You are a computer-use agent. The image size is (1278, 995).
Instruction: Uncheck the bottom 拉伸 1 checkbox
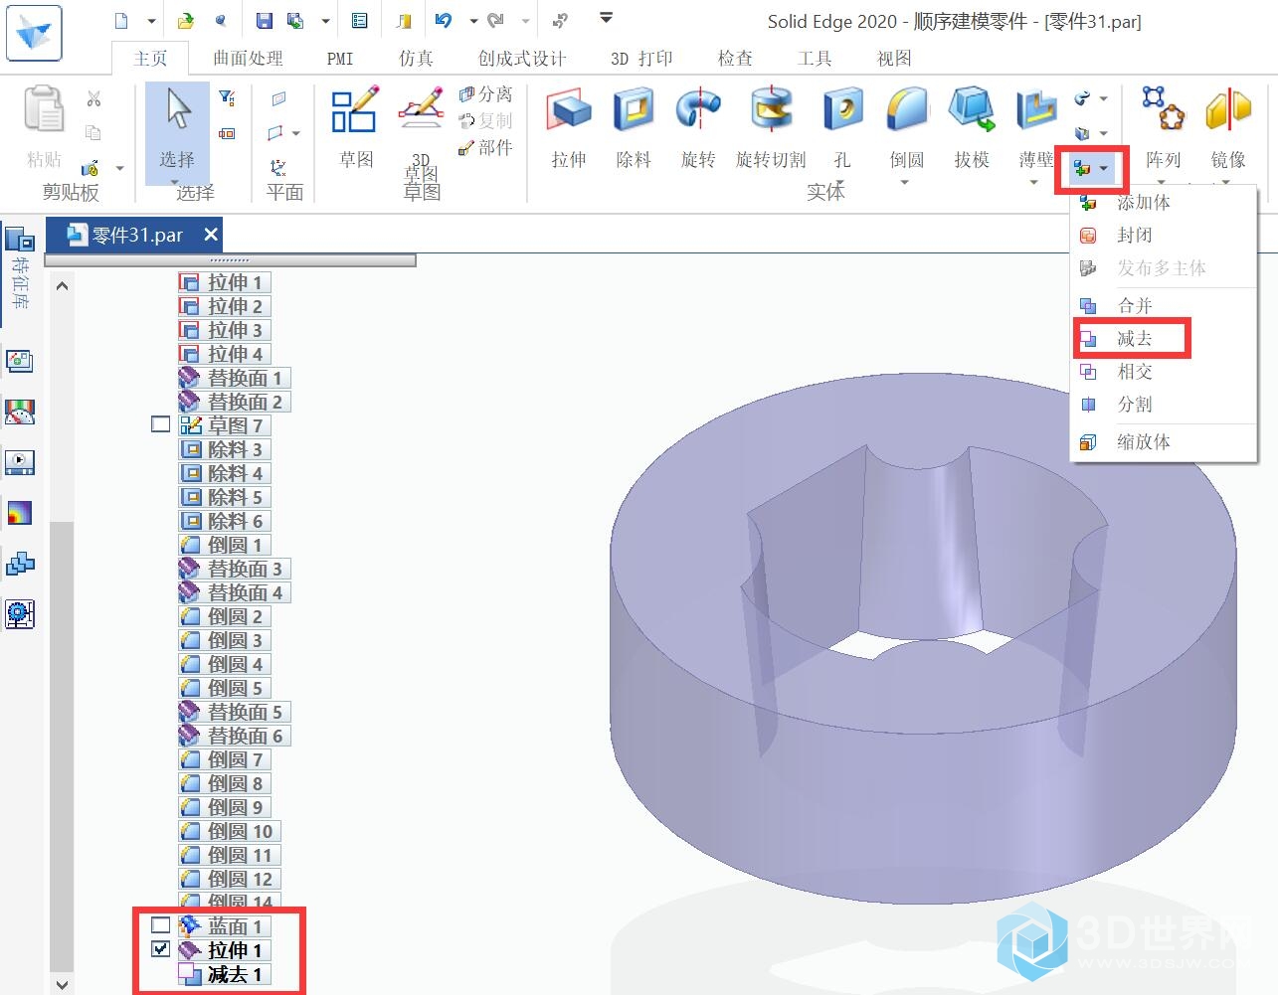tap(160, 949)
